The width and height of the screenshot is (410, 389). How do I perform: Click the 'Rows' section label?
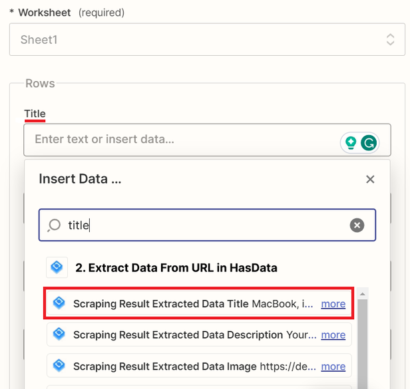[x=40, y=84]
